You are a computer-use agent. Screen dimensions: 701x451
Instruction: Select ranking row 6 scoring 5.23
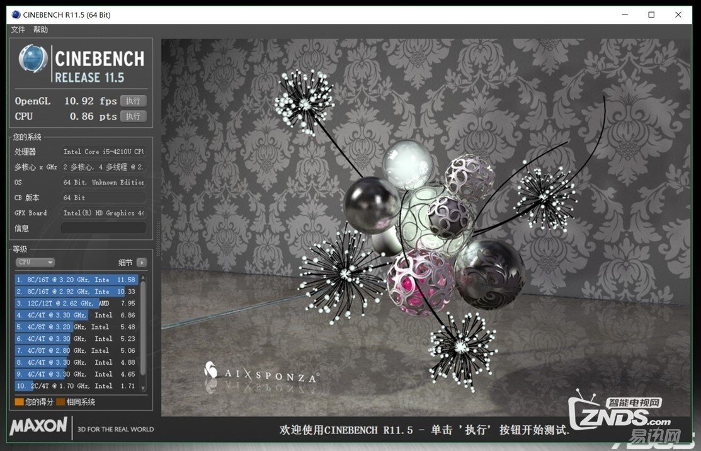tap(76, 339)
